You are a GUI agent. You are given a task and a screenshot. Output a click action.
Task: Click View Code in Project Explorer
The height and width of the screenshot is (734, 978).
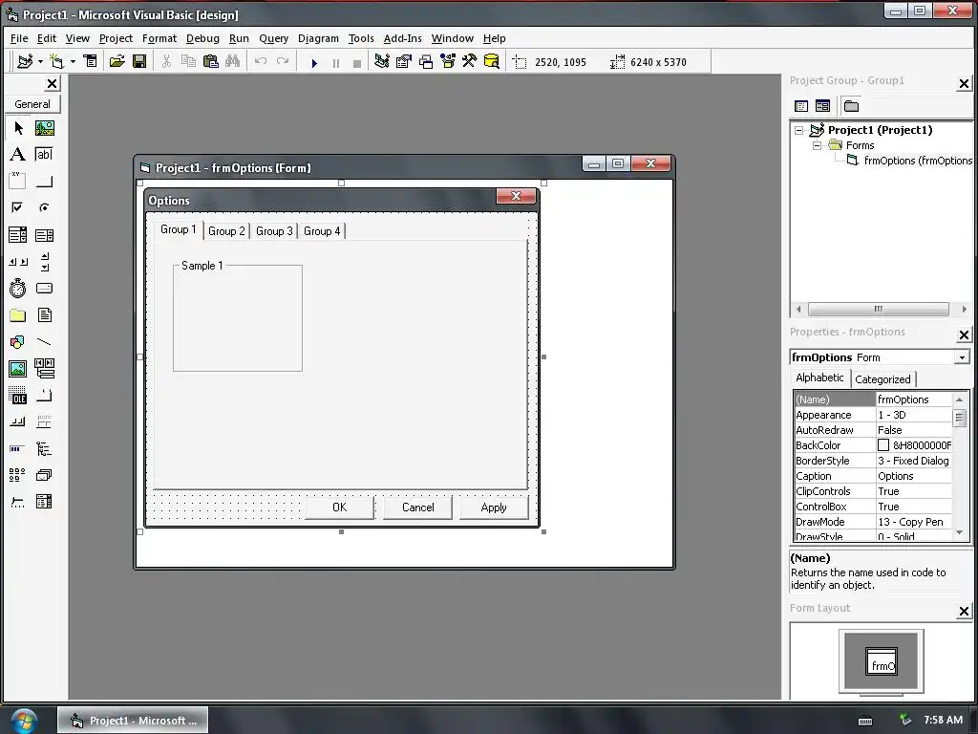coord(801,106)
